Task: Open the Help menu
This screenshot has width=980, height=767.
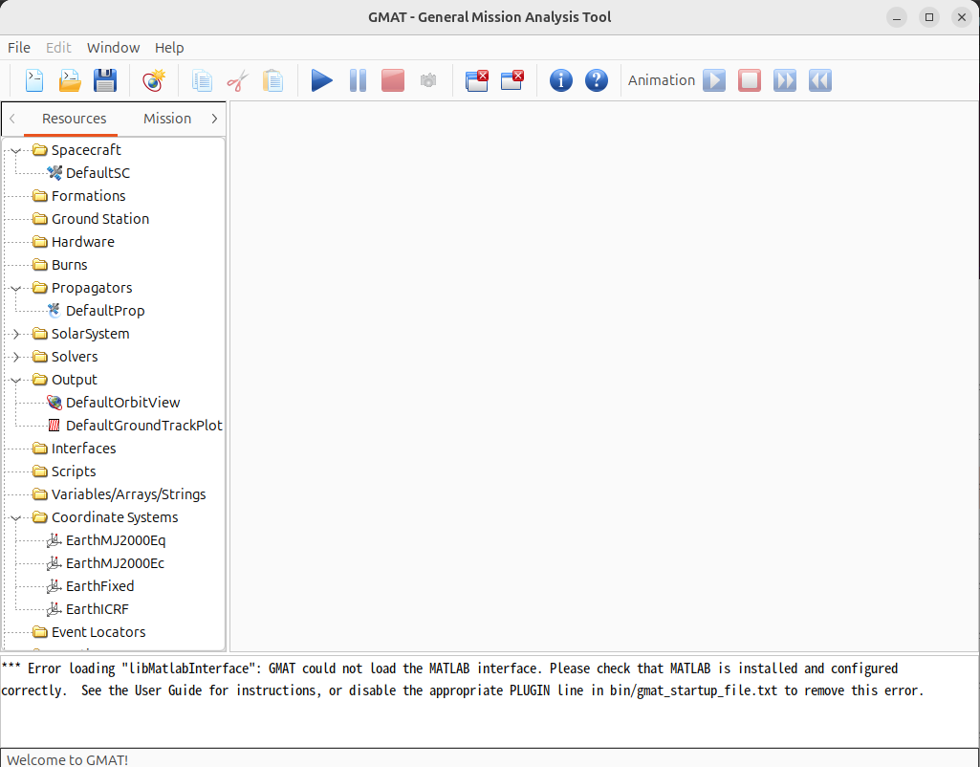Action: point(169,48)
